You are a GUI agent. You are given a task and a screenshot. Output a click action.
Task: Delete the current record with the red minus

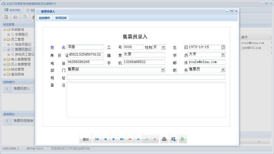point(130,139)
